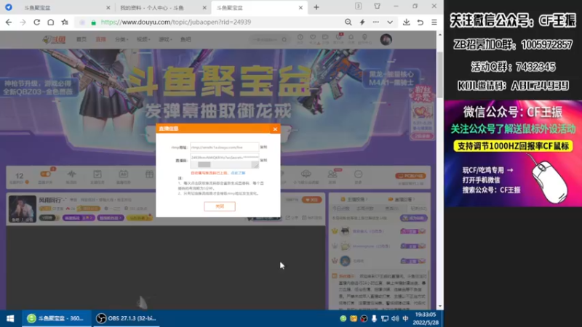
Task: Open the browser downloads icon
Action: [x=407, y=23]
